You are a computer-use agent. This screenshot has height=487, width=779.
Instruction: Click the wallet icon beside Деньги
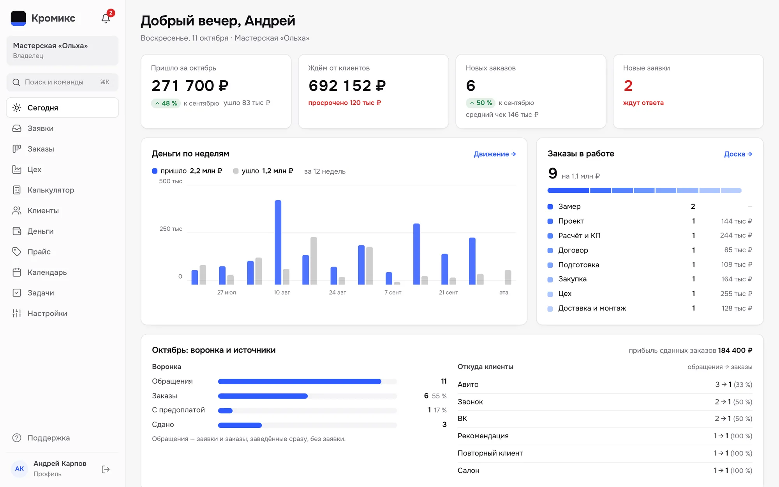(x=17, y=231)
